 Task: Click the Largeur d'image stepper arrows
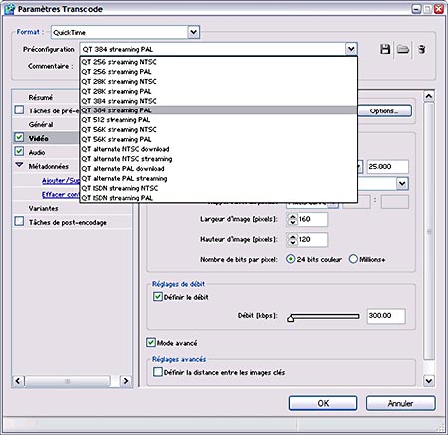pos(292,219)
